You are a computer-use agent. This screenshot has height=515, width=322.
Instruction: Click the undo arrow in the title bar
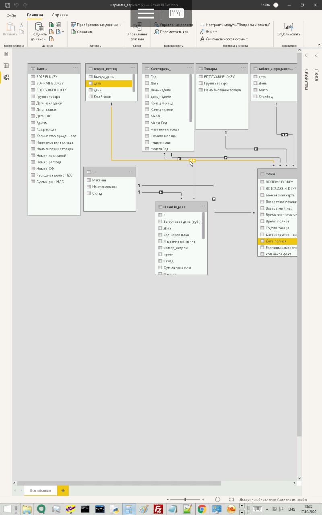[x=17, y=5]
